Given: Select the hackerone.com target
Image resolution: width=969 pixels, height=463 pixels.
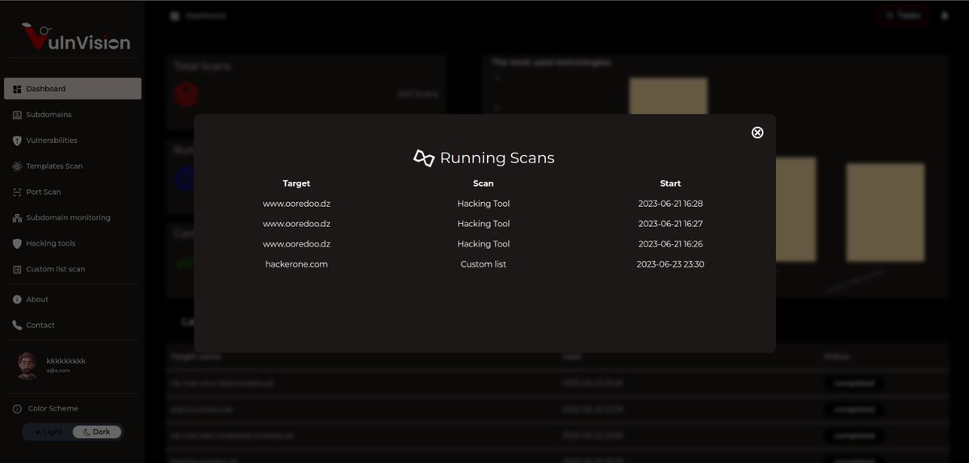Looking at the screenshot, I should tap(296, 264).
